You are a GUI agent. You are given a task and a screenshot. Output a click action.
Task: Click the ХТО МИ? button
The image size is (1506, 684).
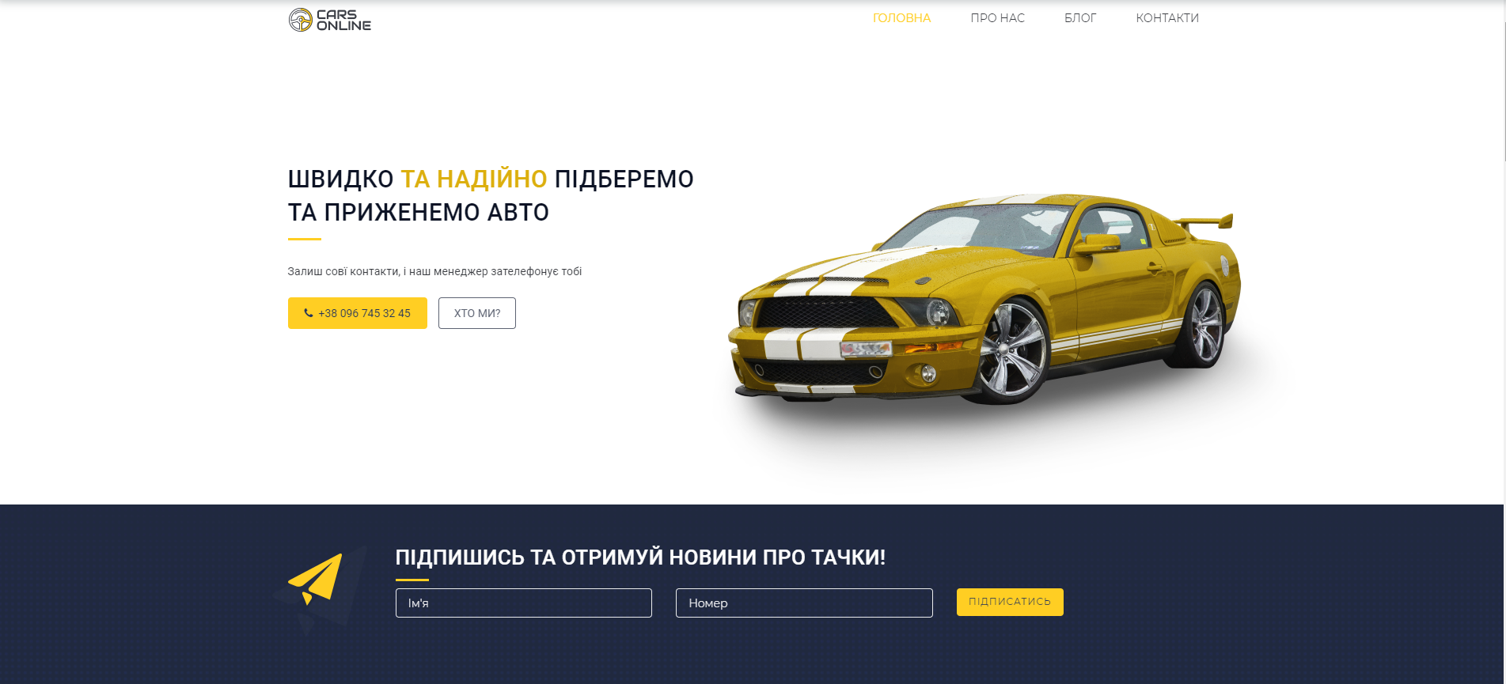pos(477,313)
